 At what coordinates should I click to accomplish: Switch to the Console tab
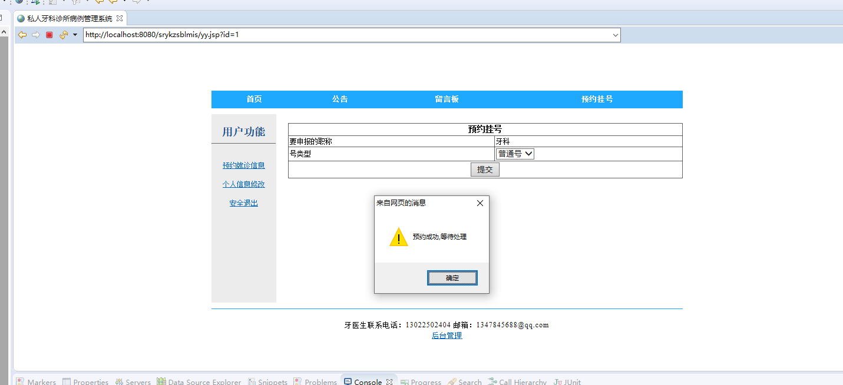point(368,381)
